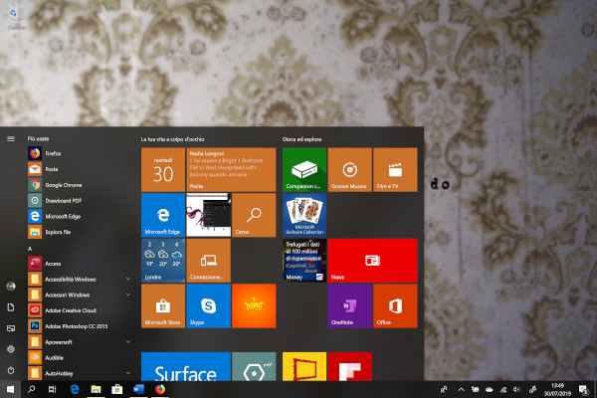Image resolution: width=597 pixels, height=398 pixels.
Task: Open the red Flipboard tile
Action: 349,366
